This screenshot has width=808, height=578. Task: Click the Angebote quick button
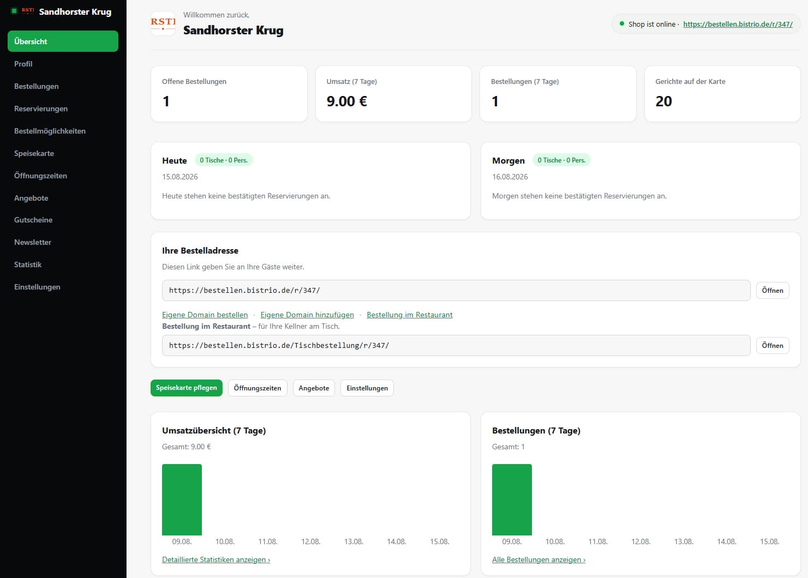(x=314, y=388)
